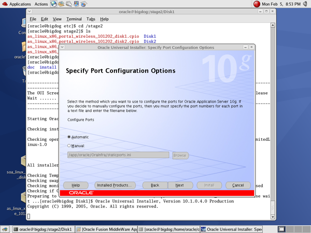Click the volume speaker icon

click(305, 4)
